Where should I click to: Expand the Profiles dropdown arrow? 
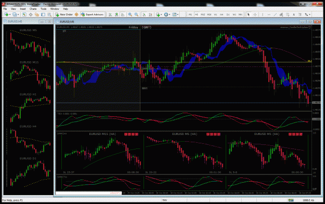(x=18, y=15)
